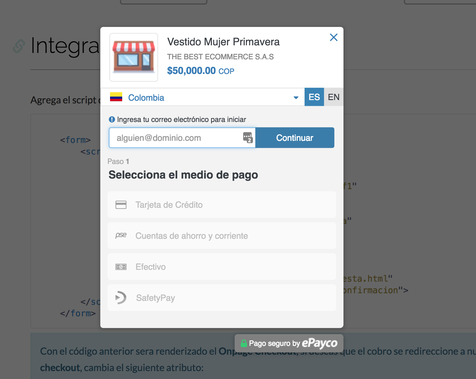Open the Colombia country dropdown
Viewport: 476px width, 379px height.
pyautogui.click(x=202, y=97)
